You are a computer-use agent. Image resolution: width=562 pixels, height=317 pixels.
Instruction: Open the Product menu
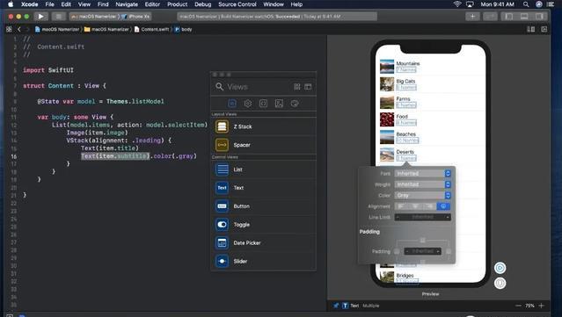click(178, 4)
